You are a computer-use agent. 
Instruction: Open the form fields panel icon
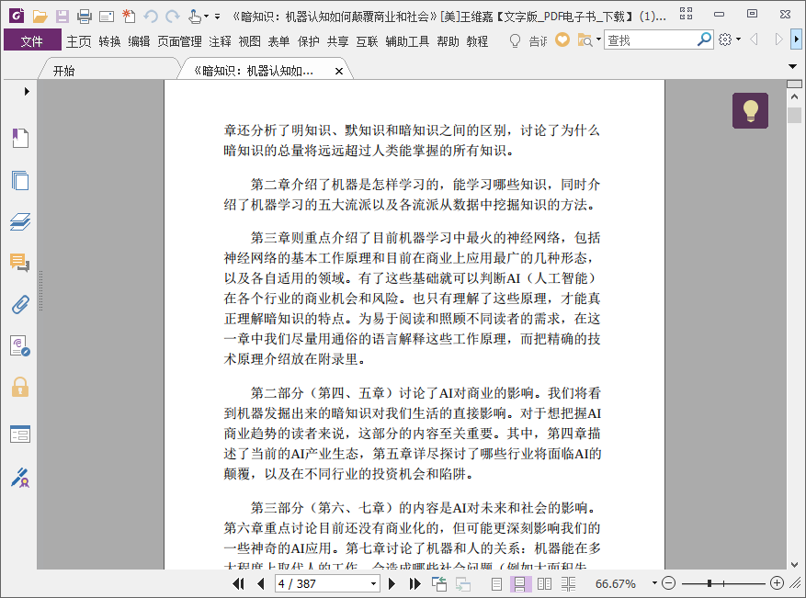[20, 434]
